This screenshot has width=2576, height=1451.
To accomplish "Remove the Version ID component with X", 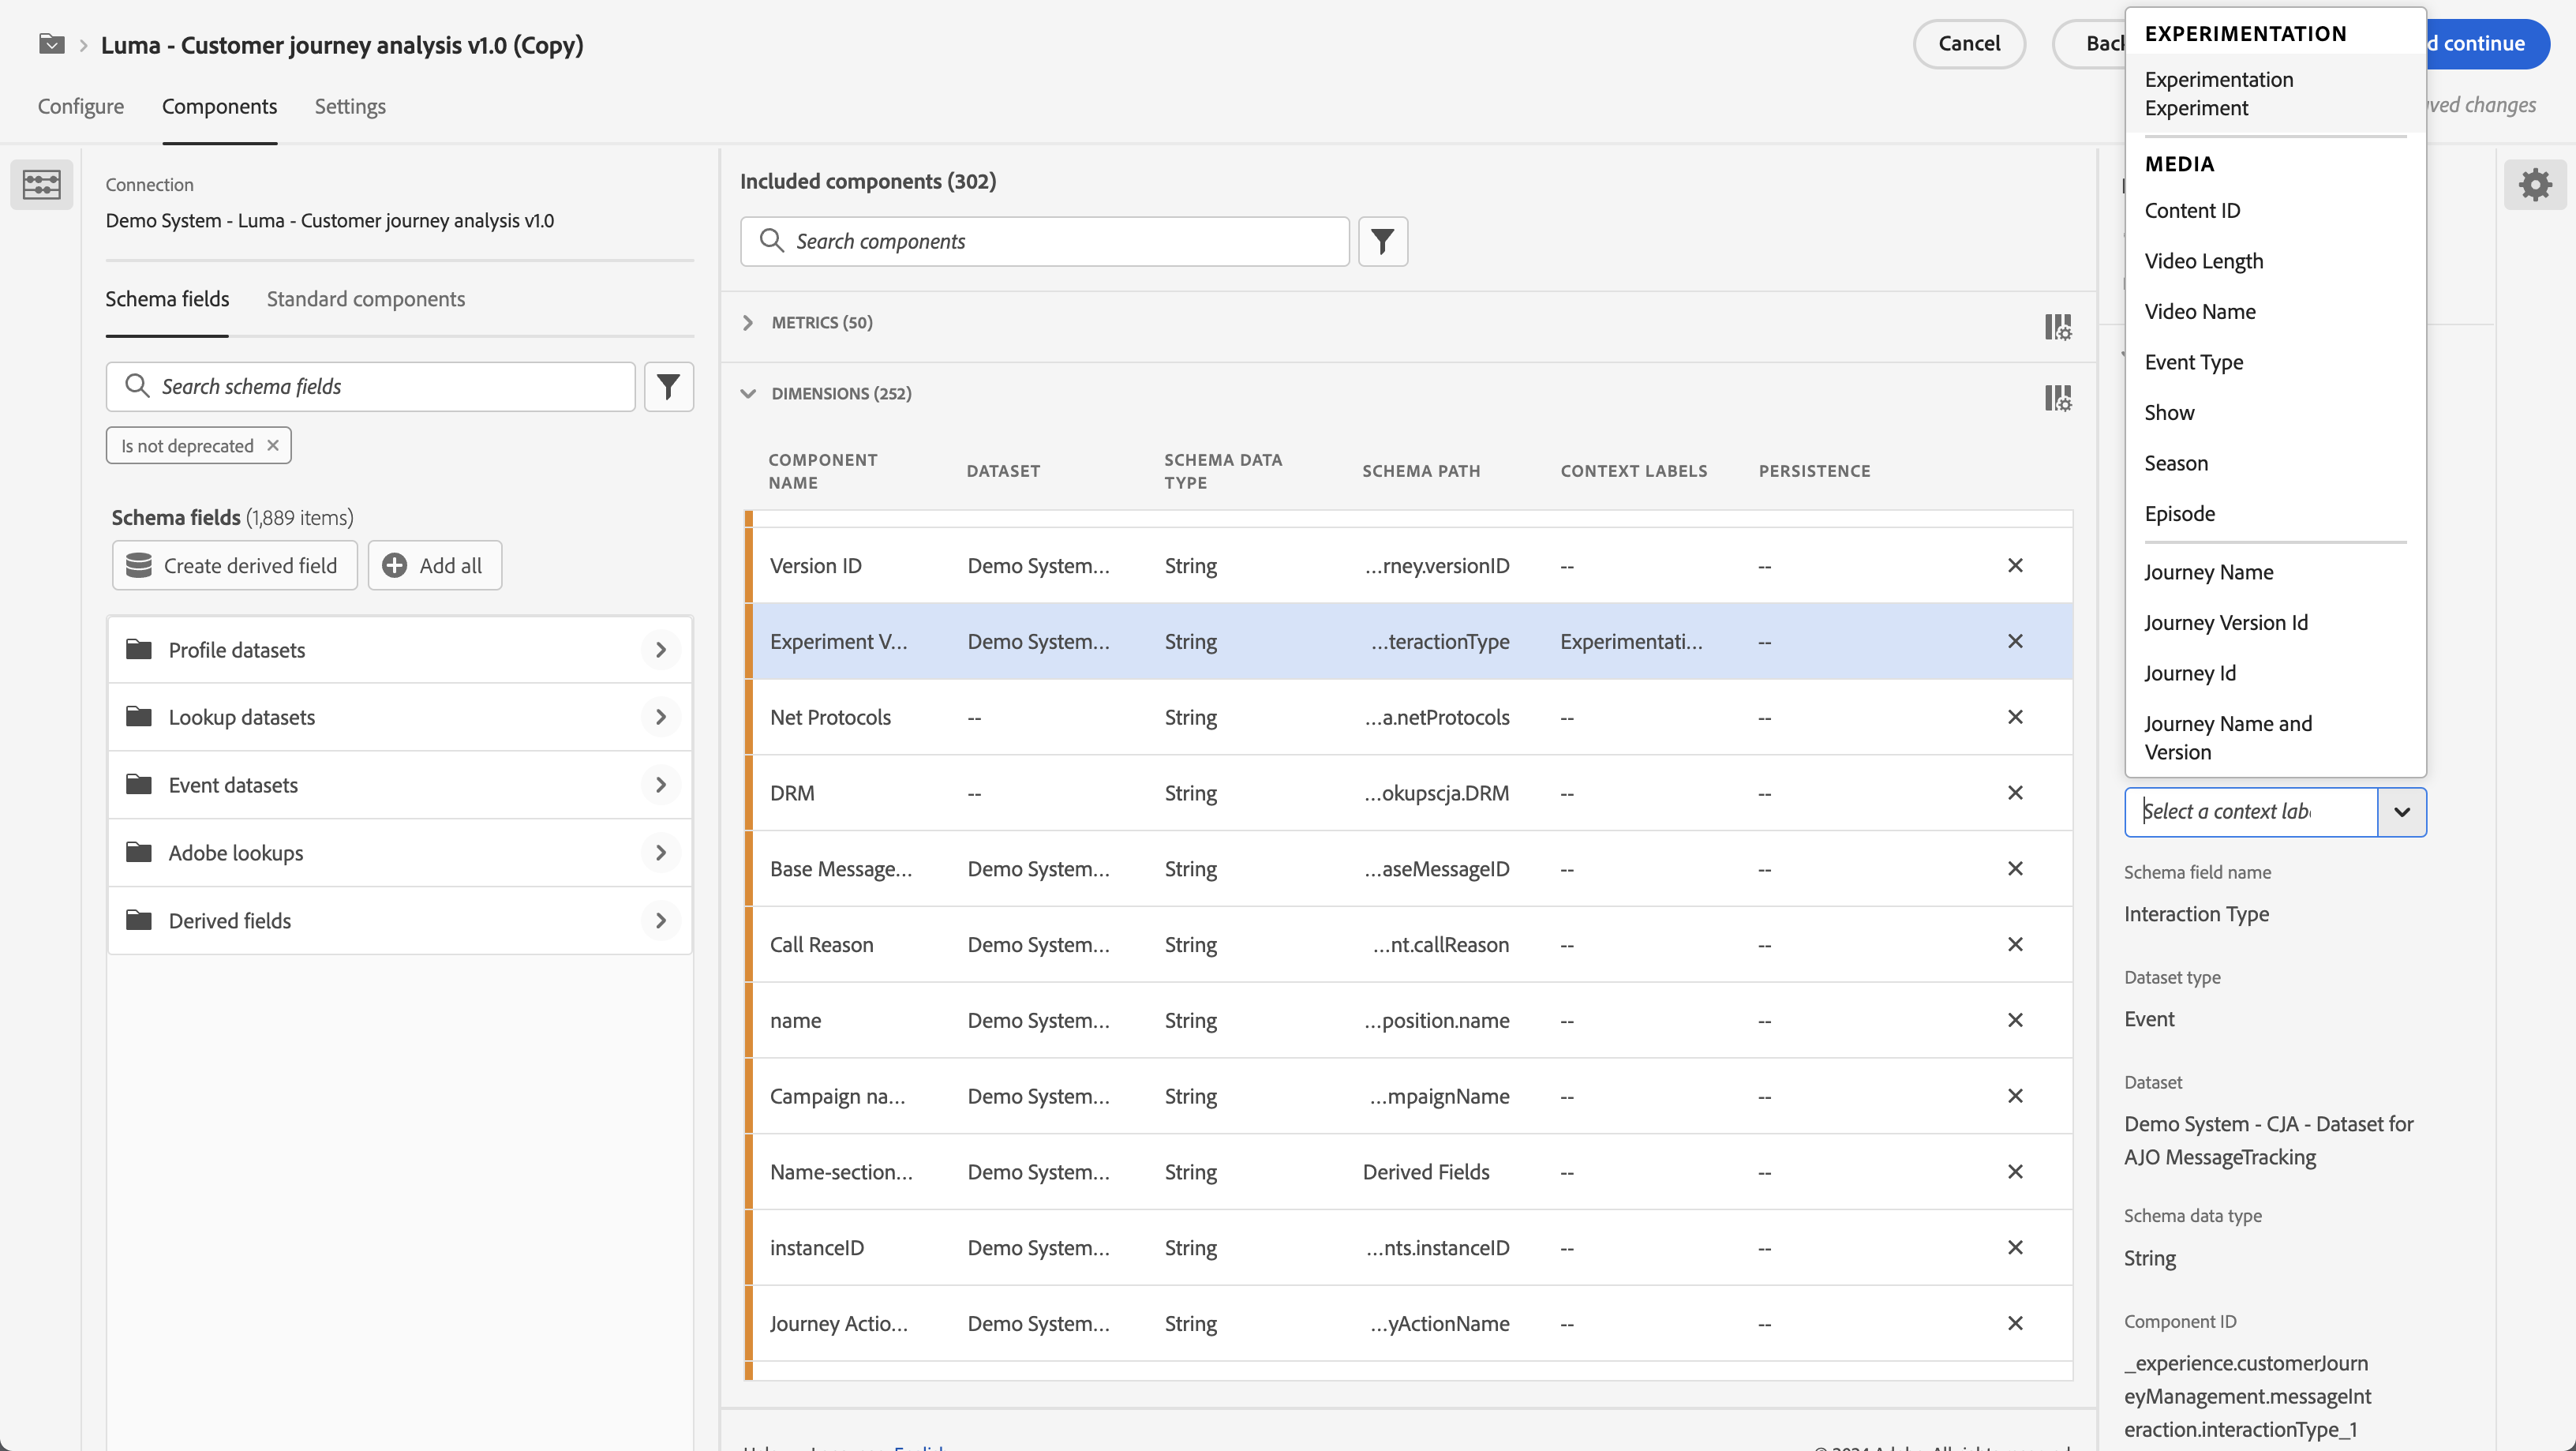I will [x=2014, y=565].
